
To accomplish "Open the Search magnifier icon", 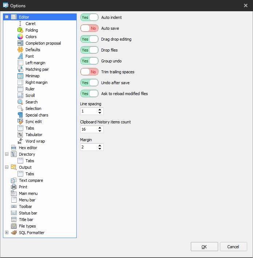I will coord(20,102).
